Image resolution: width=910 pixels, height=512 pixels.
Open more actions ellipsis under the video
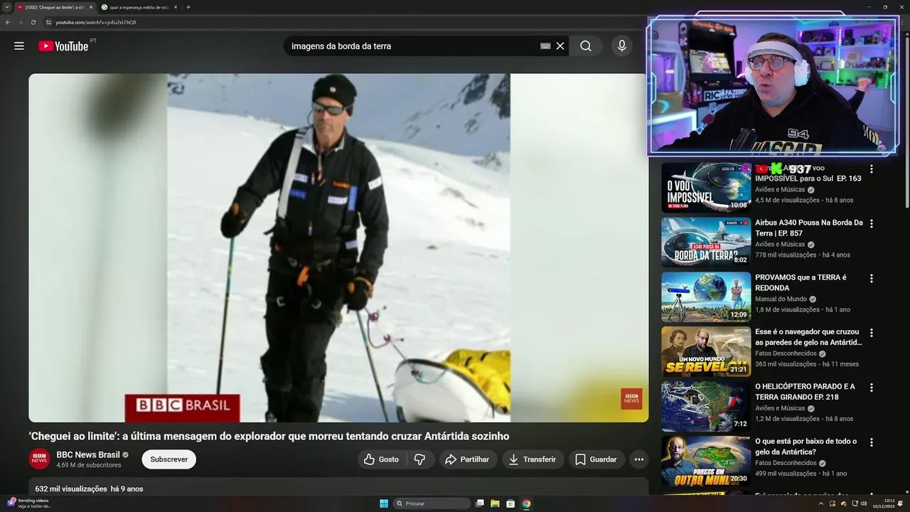(x=639, y=459)
